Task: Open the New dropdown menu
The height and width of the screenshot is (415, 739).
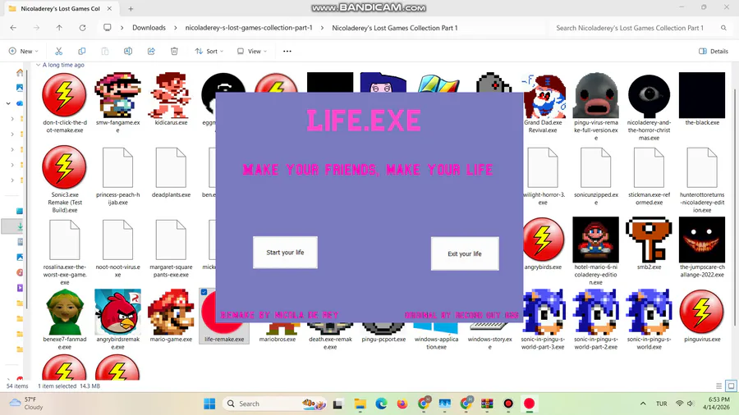Action: point(24,51)
